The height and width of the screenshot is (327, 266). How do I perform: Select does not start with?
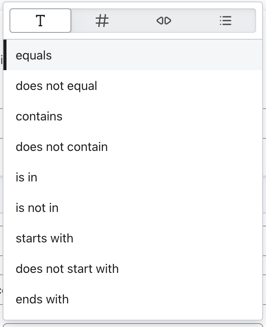pos(67,269)
